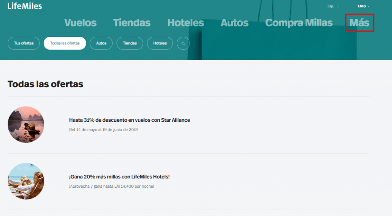
Task: Click the beach hotel offer thumbnail
Action: click(x=26, y=181)
